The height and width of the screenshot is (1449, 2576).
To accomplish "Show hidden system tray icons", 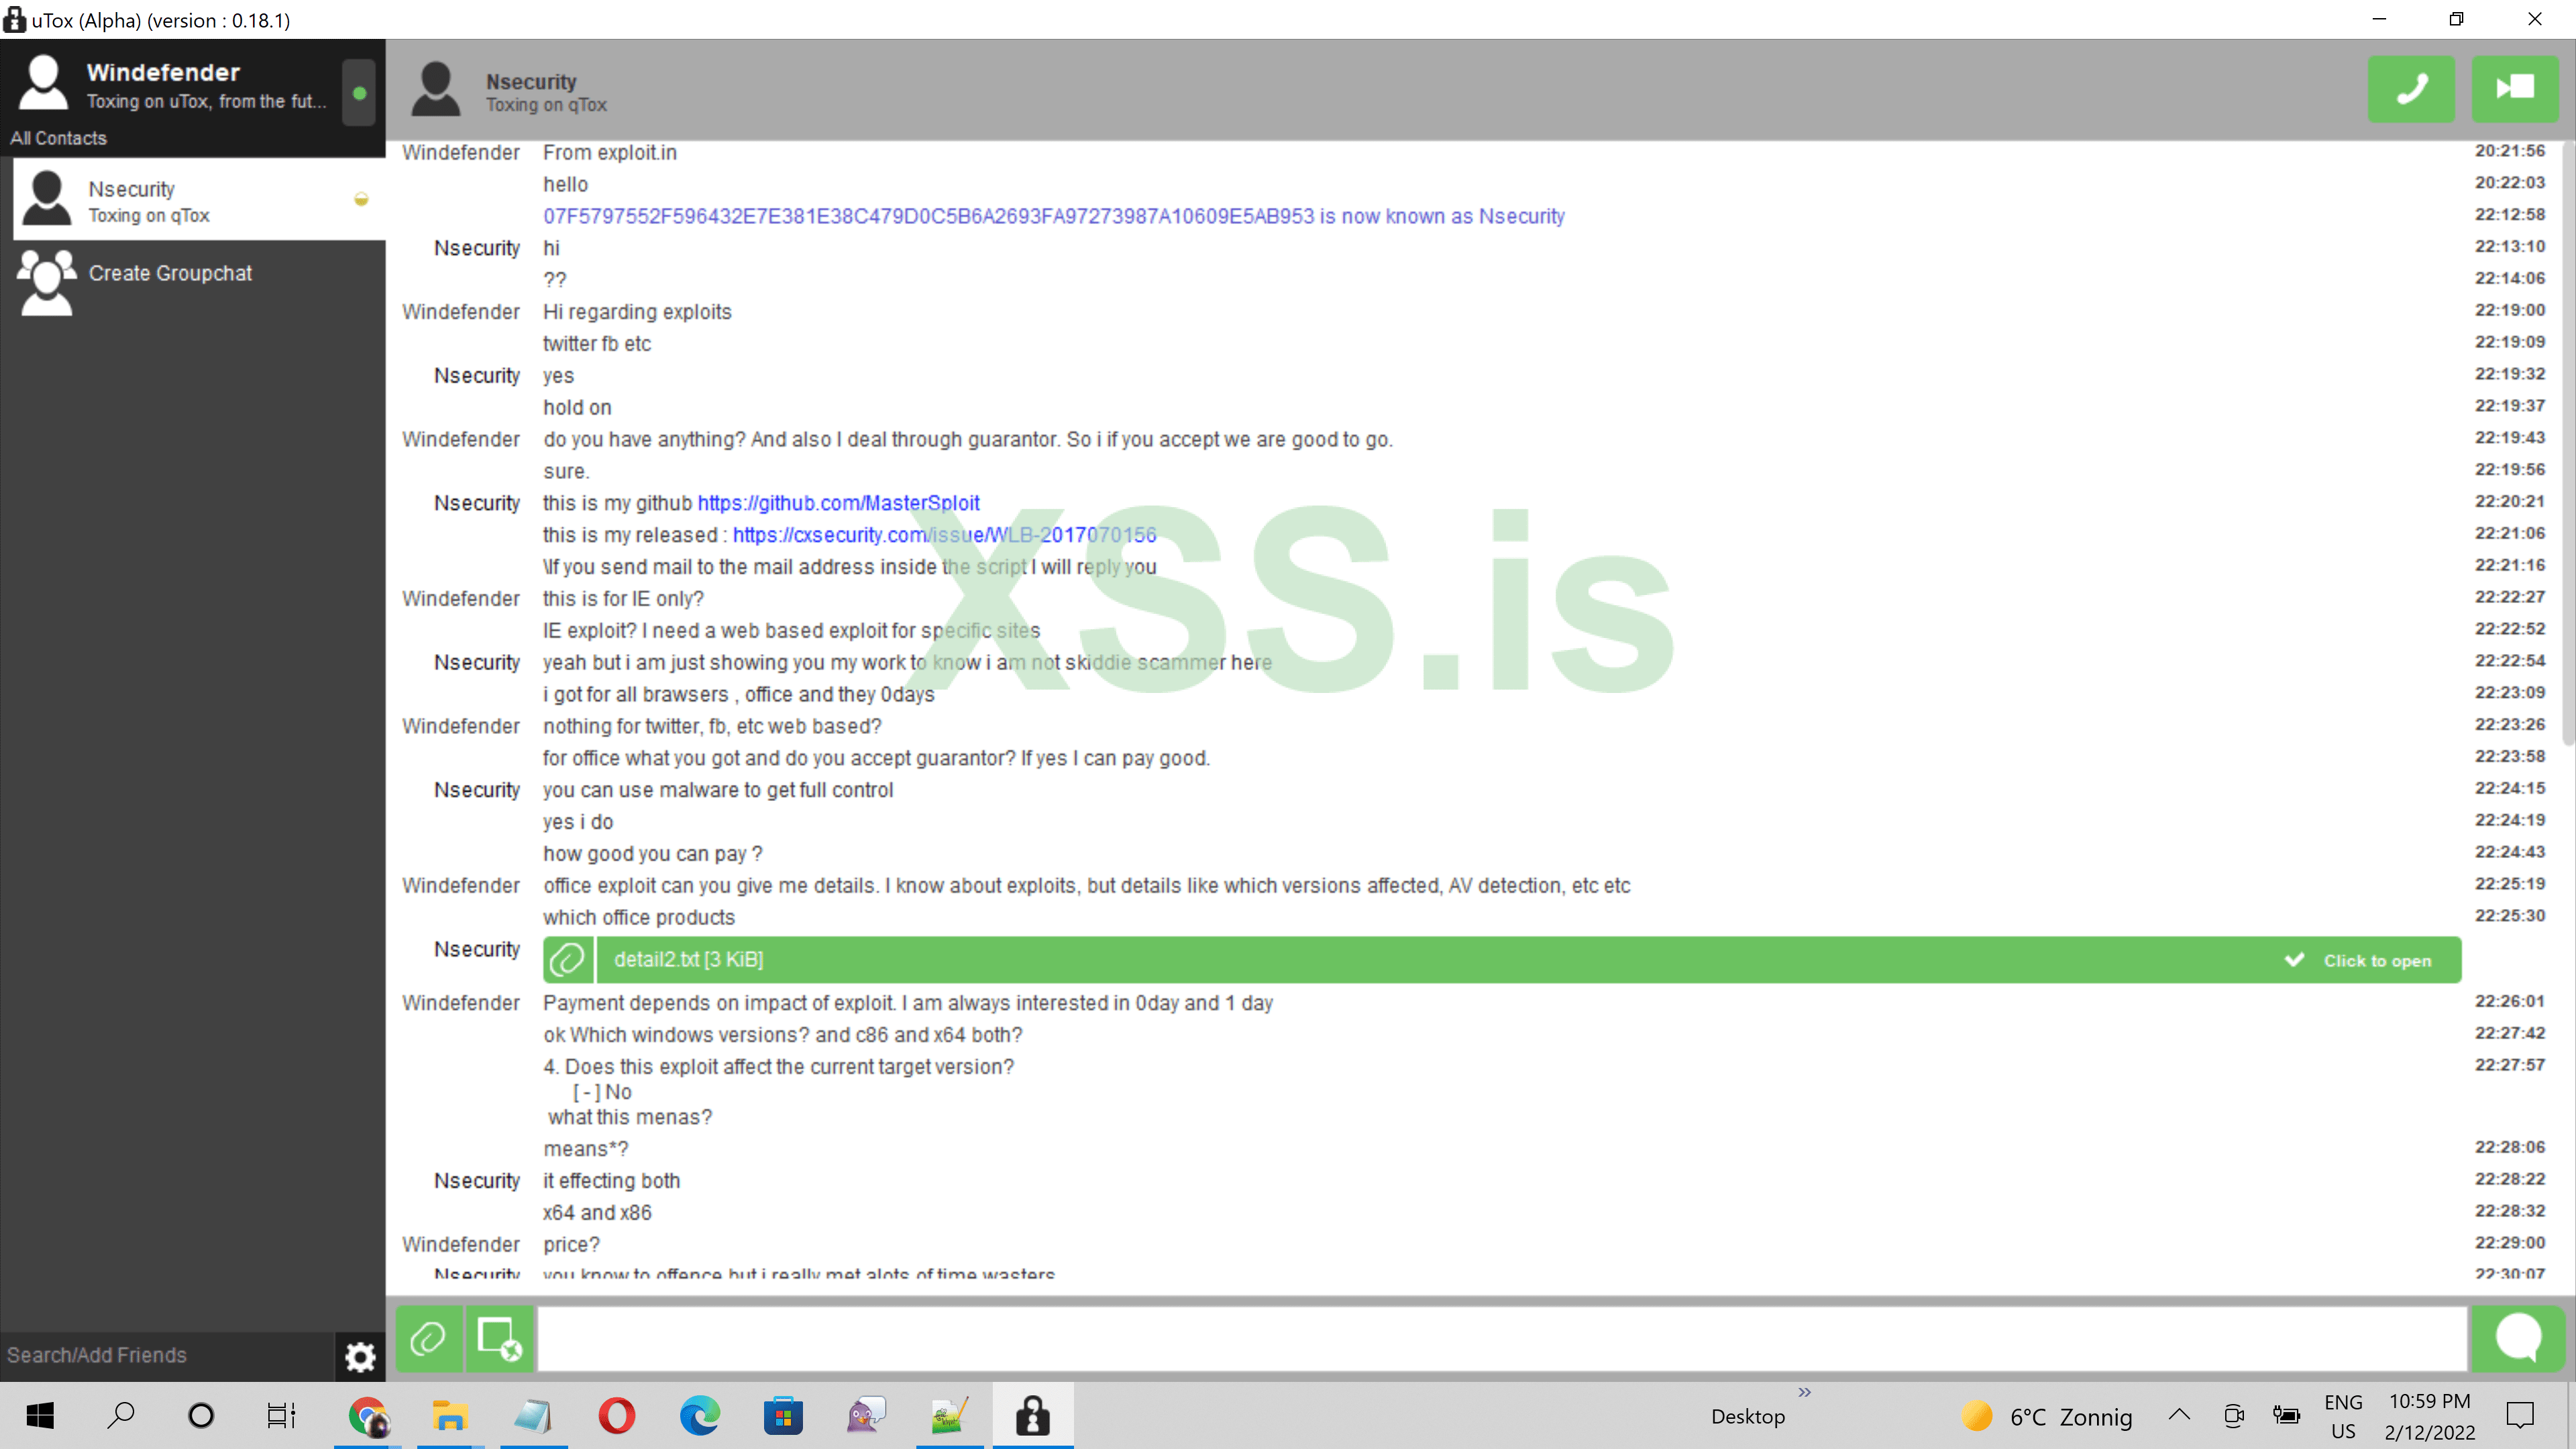I will 2179,1415.
